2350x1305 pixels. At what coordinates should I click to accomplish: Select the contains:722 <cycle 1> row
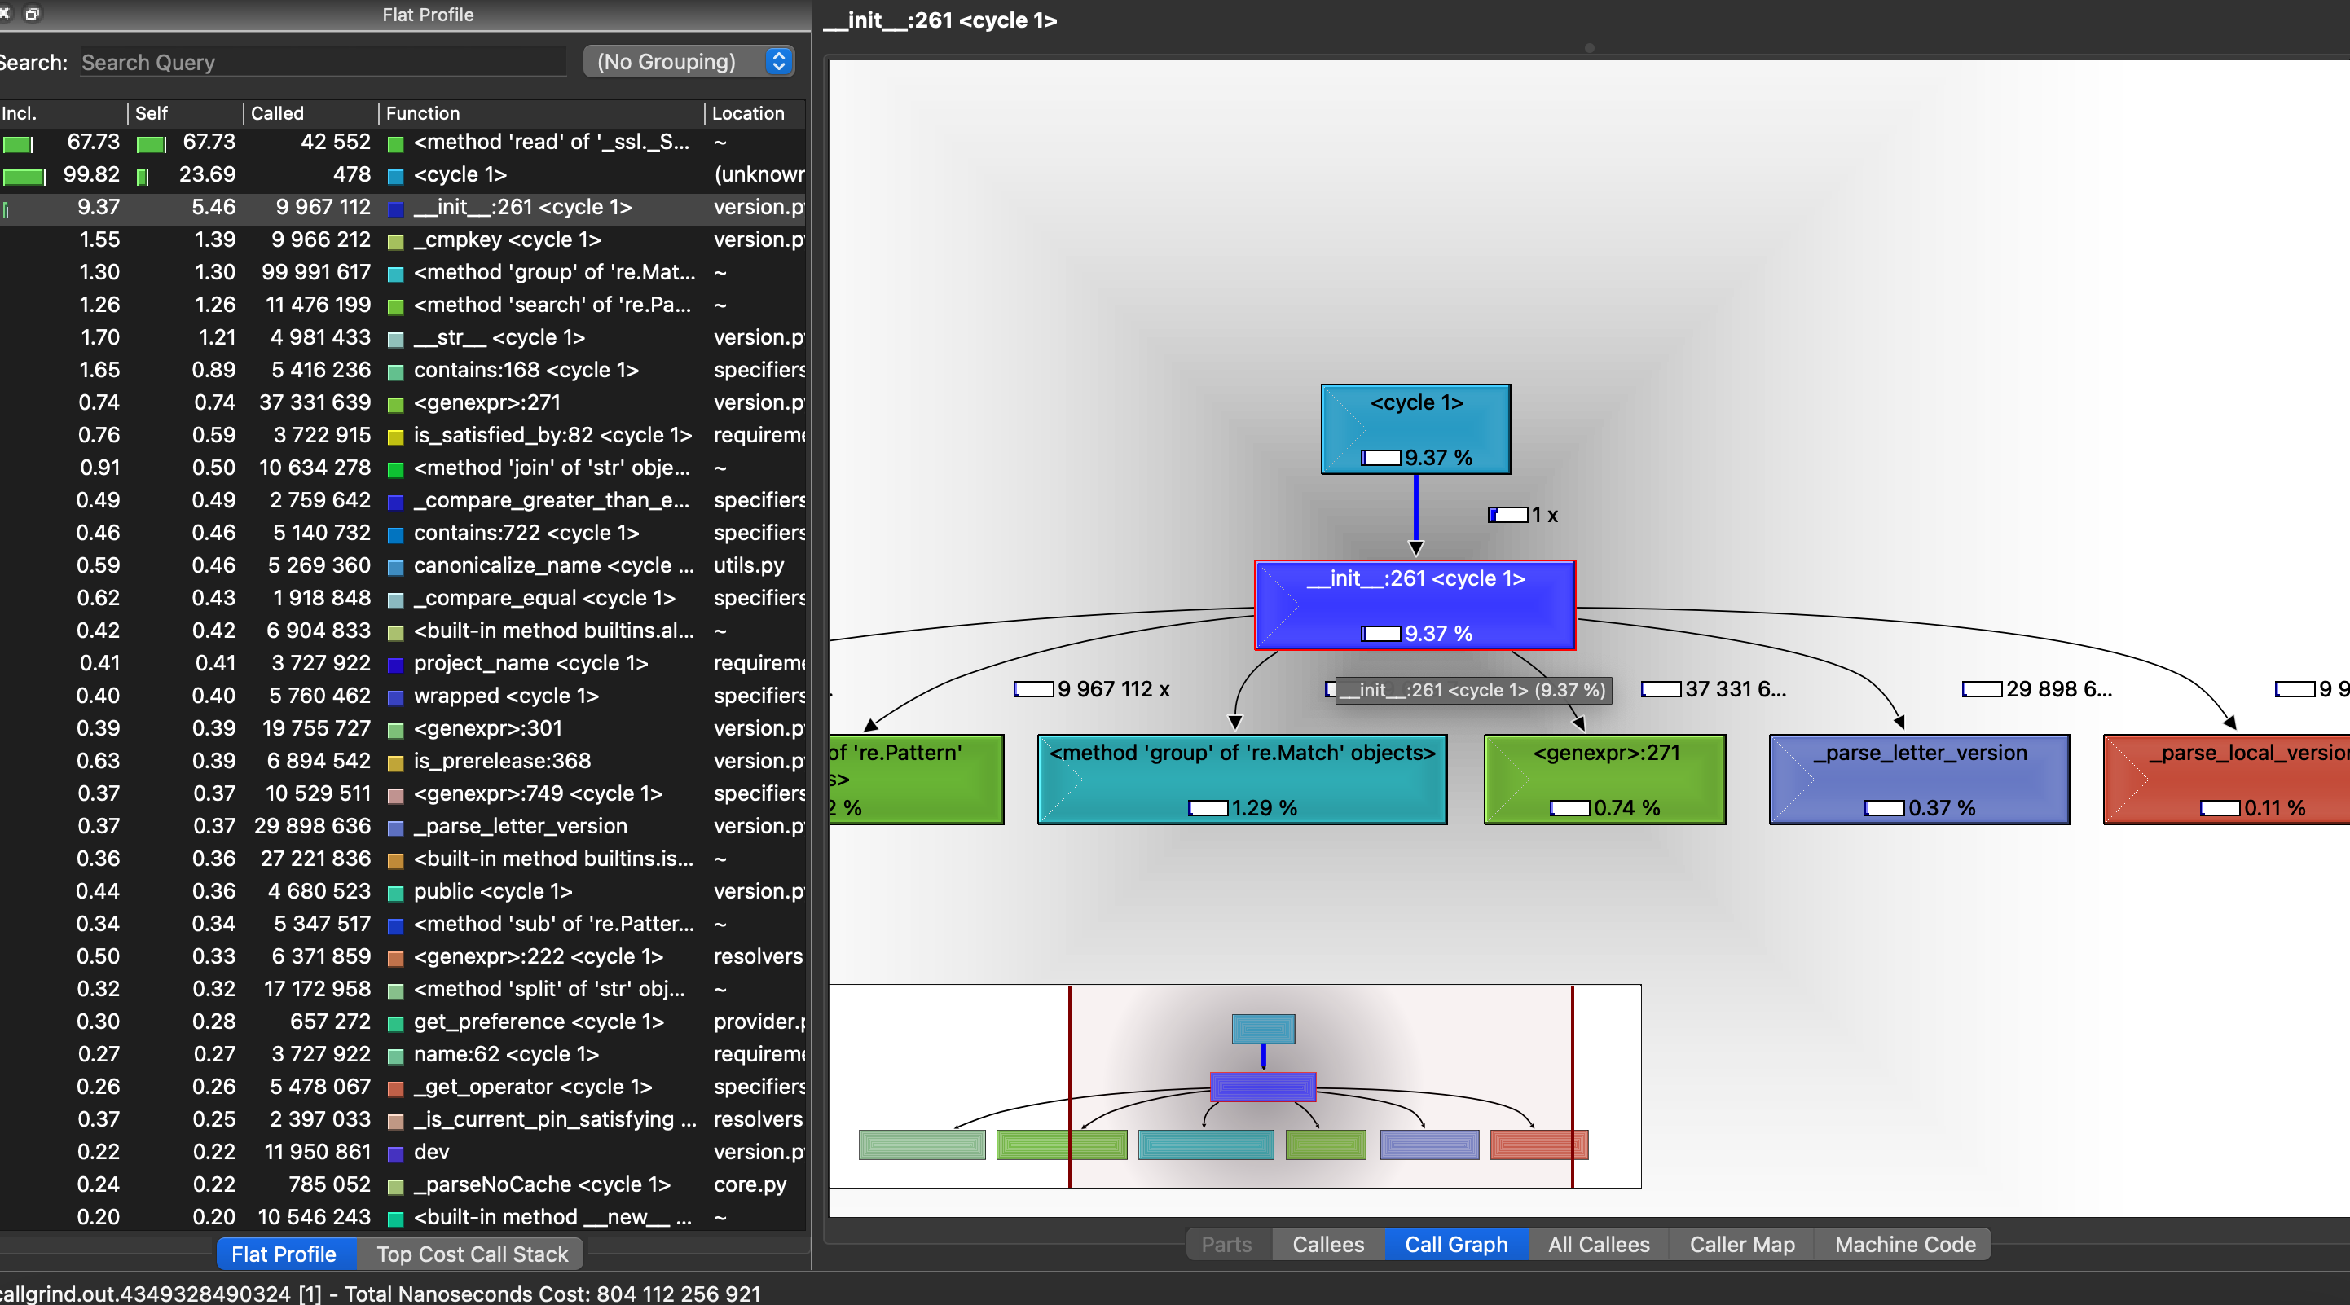tap(403, 533)
